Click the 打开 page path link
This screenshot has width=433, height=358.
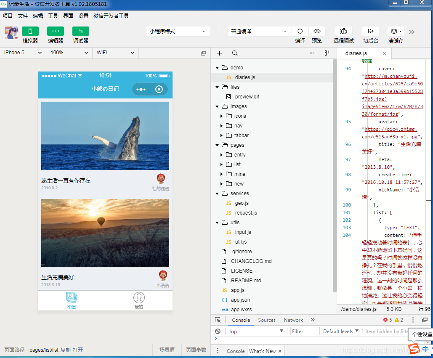78,350
